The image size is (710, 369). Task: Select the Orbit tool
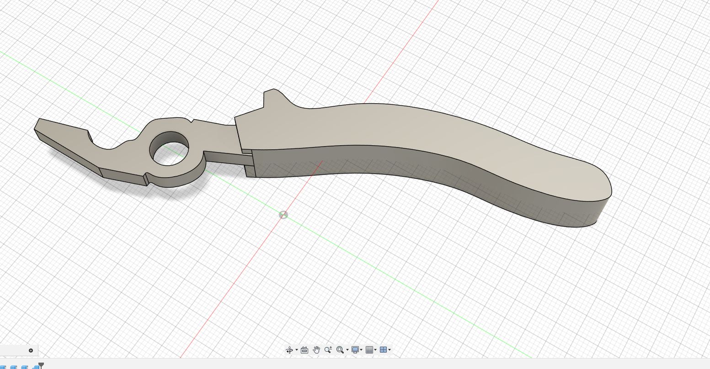(289, 350)
